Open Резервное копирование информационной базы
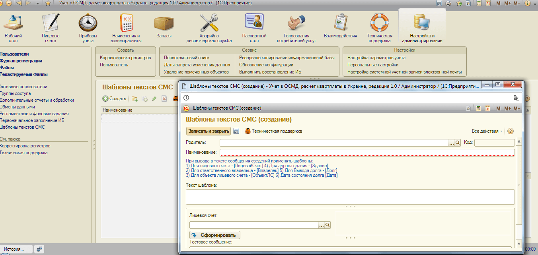This screenshot has height=255, width=538. pos(287,58)
